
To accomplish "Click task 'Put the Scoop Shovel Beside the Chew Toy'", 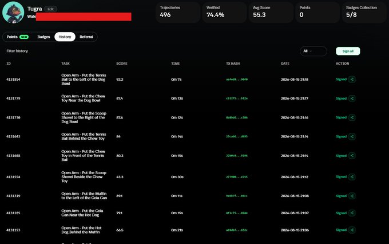I will tap(84, 176).
